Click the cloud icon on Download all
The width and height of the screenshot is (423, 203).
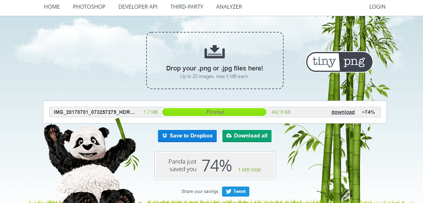pos(229,136)
